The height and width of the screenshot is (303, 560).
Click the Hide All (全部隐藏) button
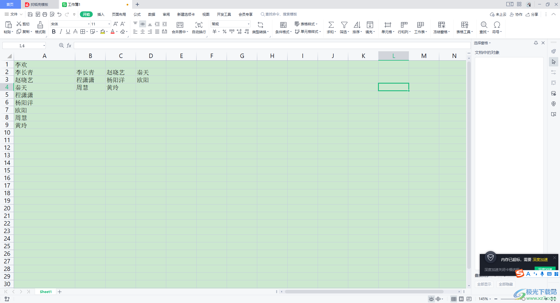pos(506,284)
